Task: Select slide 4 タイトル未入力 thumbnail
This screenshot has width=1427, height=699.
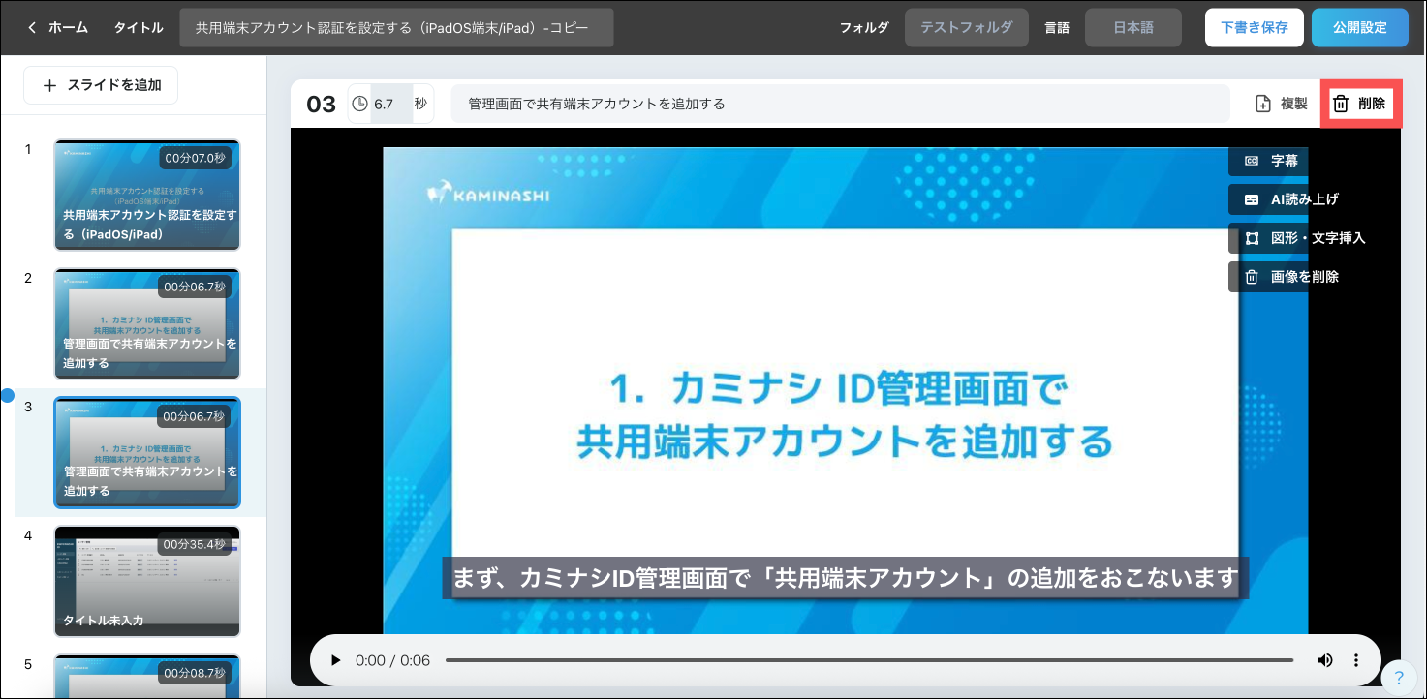Action: [x=147, y=581]
